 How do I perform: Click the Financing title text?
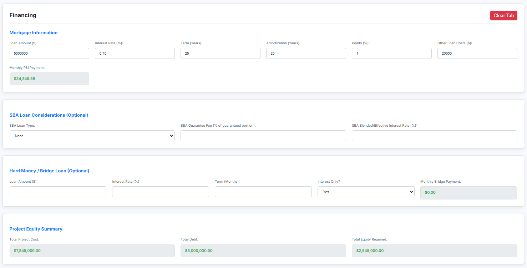pos(23,15)
